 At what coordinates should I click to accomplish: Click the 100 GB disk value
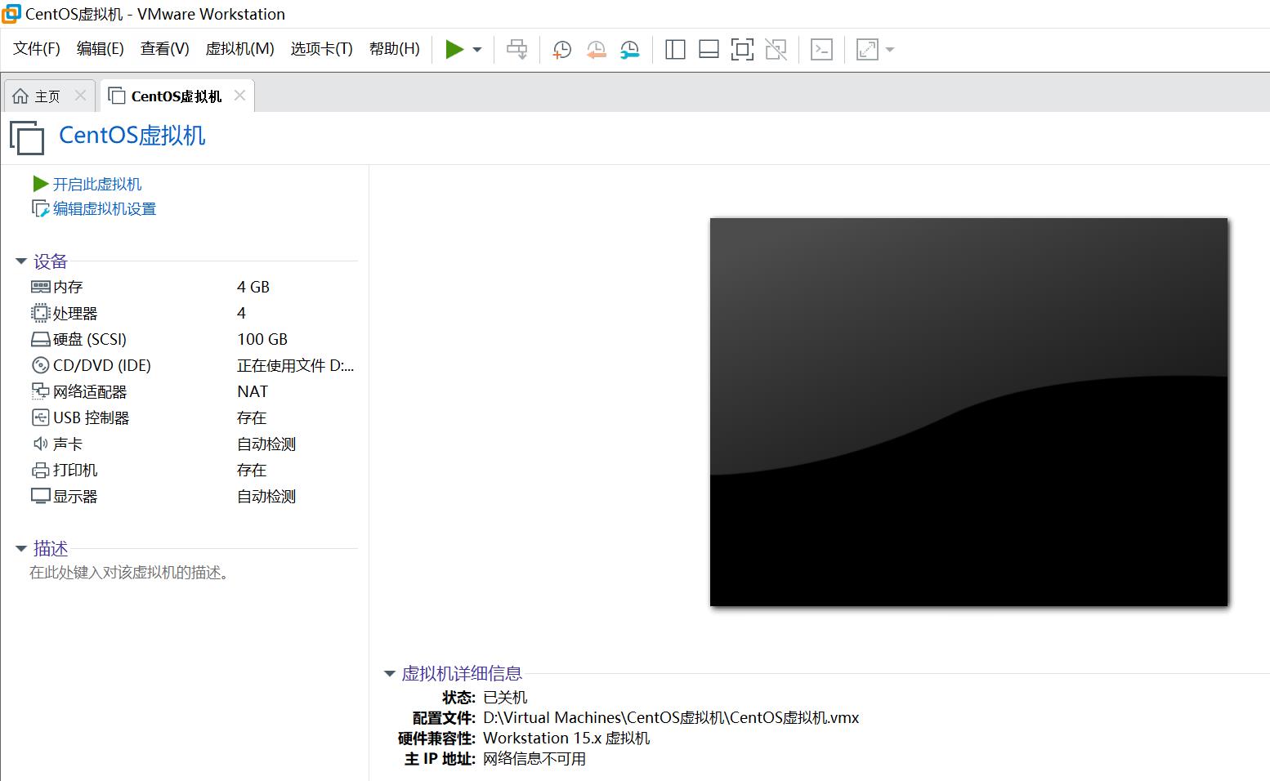point(262,339)
